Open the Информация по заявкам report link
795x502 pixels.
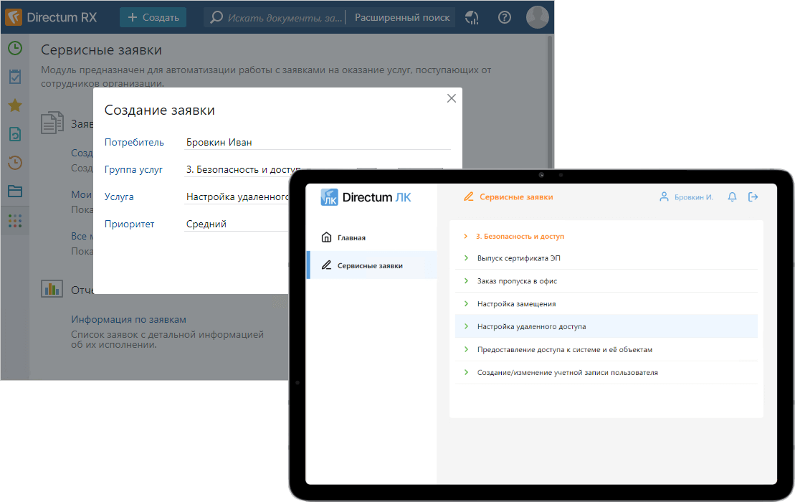click(x=128, y=319)
